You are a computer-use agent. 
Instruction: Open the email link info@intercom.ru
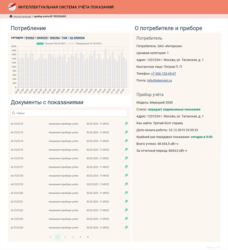pyautogui.click(x=160, y=80)
